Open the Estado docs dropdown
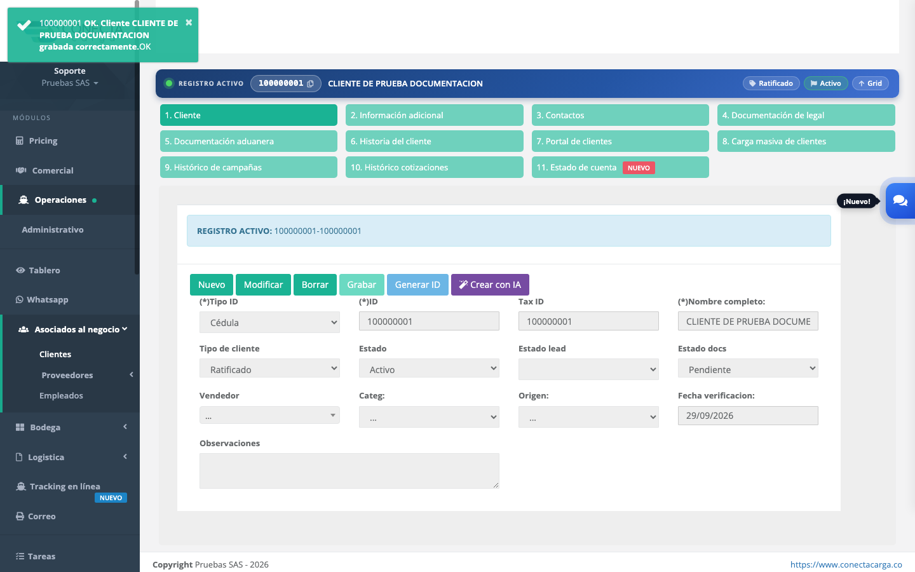Screen dimensions: 915x572 tap(748, 369)
